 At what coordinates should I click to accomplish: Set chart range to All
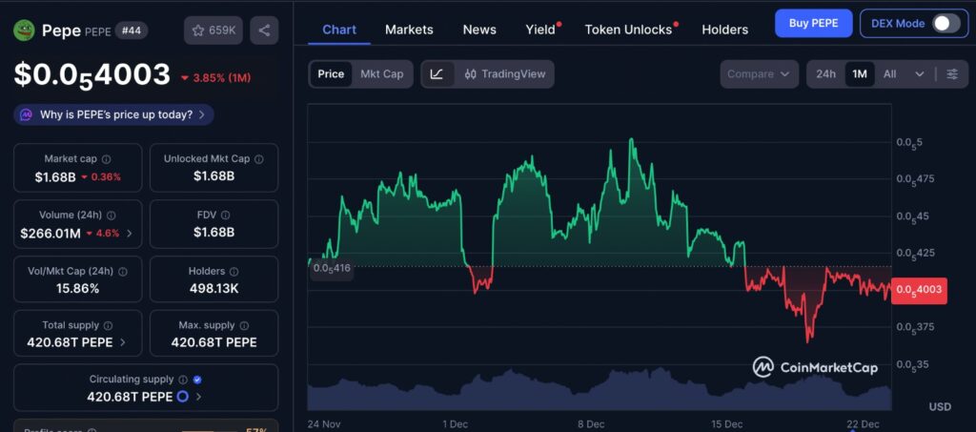click(890, 74)
